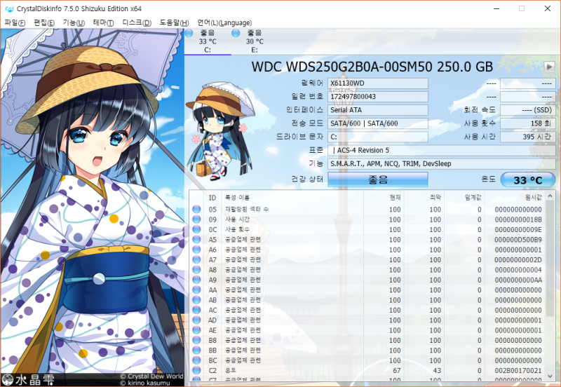Open the 도움말(H) menu
Viewport: 561px width, 387px height.
point(174,22)
